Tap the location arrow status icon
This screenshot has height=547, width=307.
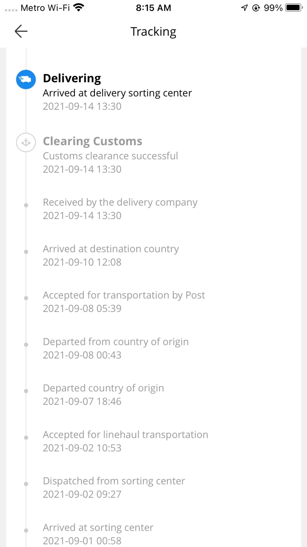(244, 8)
